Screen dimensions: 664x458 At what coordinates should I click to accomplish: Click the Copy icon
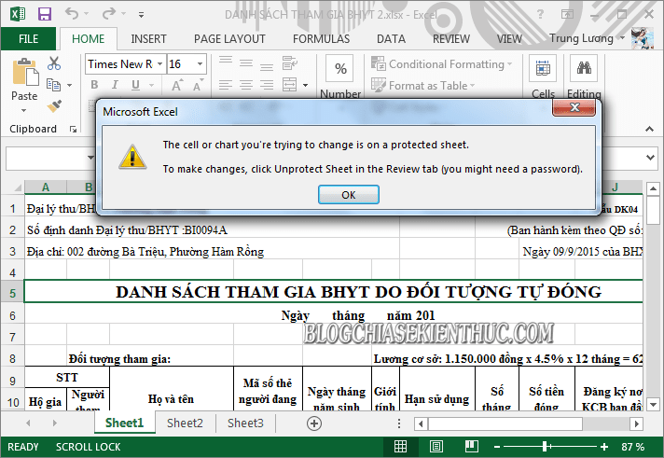coord(53,85)
